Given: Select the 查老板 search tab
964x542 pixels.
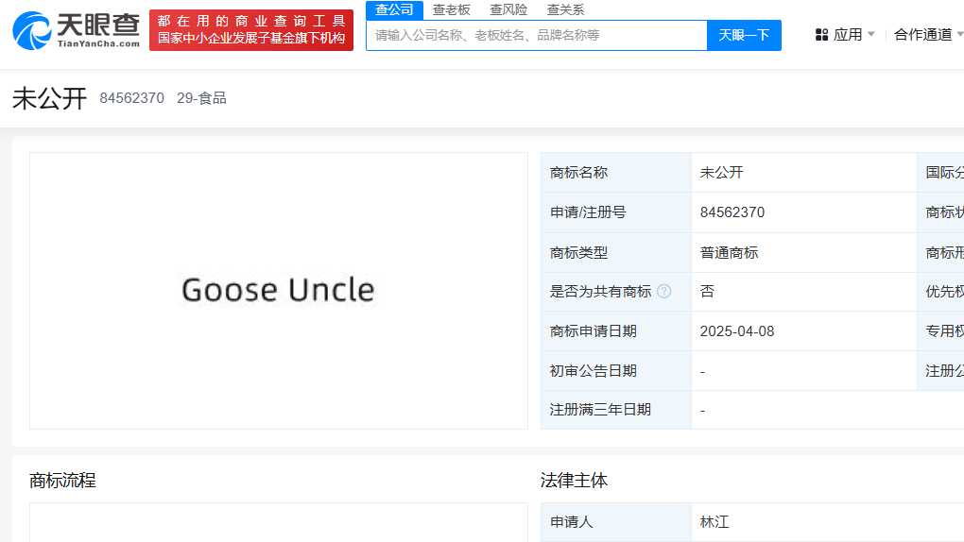Looking at the screenshot, I should (451, 9).
